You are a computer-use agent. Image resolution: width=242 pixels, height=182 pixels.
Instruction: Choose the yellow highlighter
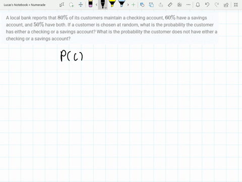pyautogui.click(x=112, y=4)
